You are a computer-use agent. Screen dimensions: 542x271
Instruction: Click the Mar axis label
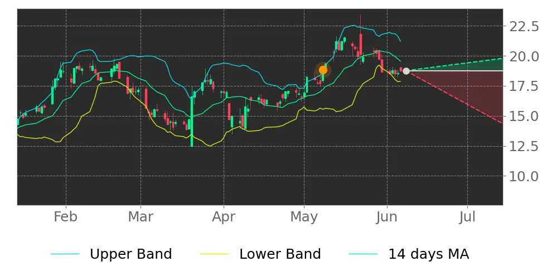coord(141,217)
